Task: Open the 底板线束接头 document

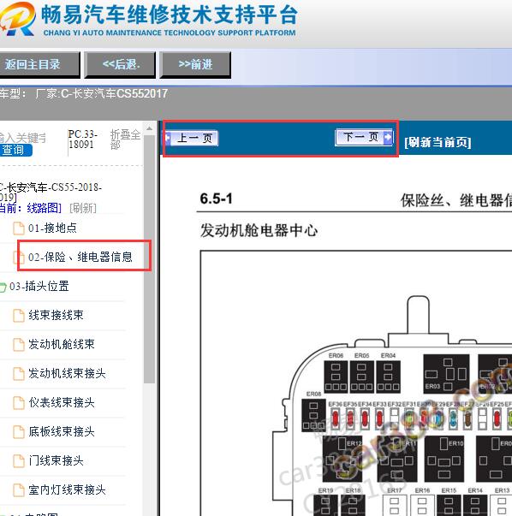Action: point(62,431)
